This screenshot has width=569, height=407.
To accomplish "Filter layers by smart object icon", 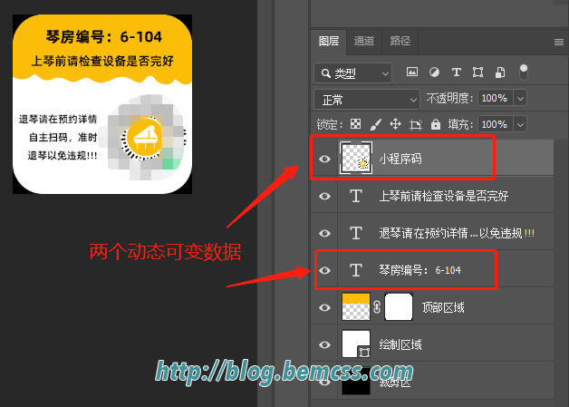I will [498, 72].
